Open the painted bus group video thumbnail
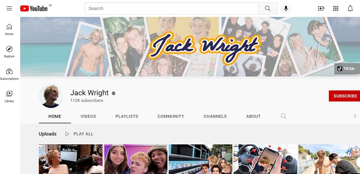Image resolution: width=360 pixels, height=174 pixels. (200, 159)
